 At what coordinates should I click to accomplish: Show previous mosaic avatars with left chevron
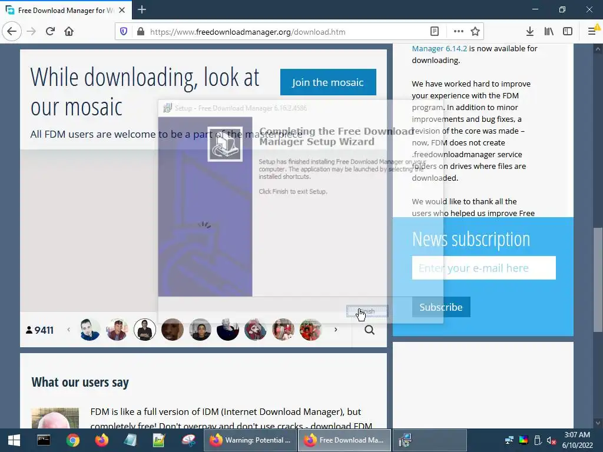click(69, 330)
